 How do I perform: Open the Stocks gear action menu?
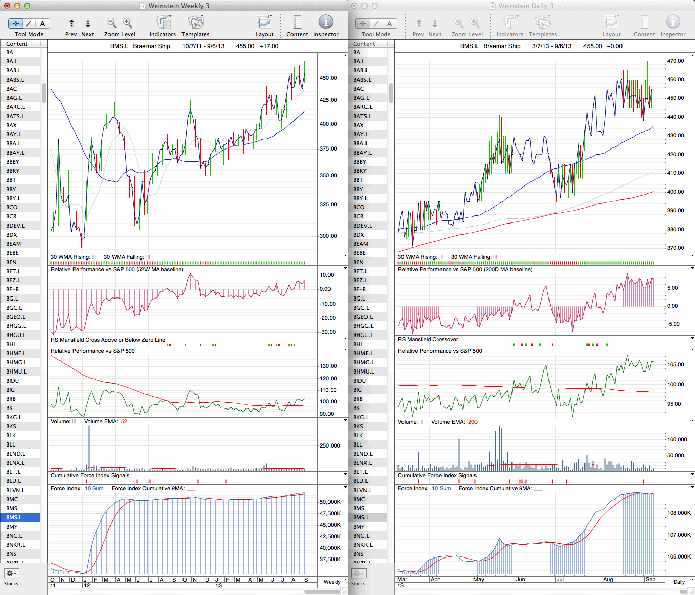[x=11, y=573]
